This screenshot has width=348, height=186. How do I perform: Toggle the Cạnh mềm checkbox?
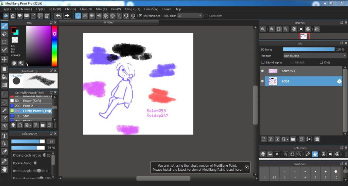pyautogui.click(x=206, y=16)
